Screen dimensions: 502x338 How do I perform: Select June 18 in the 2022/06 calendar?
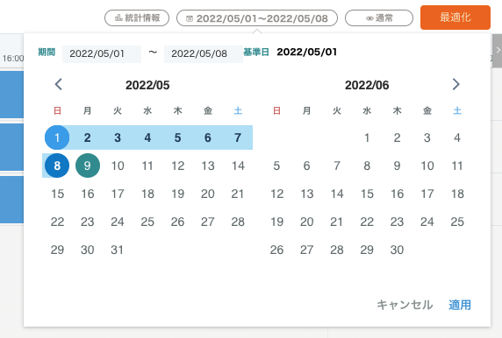457,194
